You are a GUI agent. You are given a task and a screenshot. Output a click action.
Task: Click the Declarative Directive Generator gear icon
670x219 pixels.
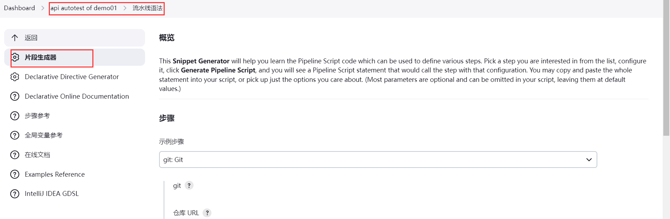point(15,77)
